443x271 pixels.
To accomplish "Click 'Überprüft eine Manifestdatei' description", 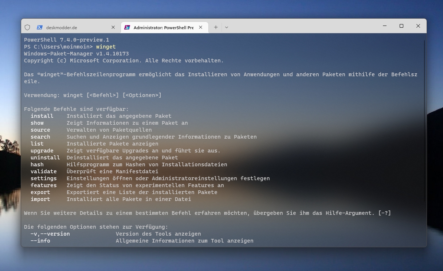I will click(113, 171).
